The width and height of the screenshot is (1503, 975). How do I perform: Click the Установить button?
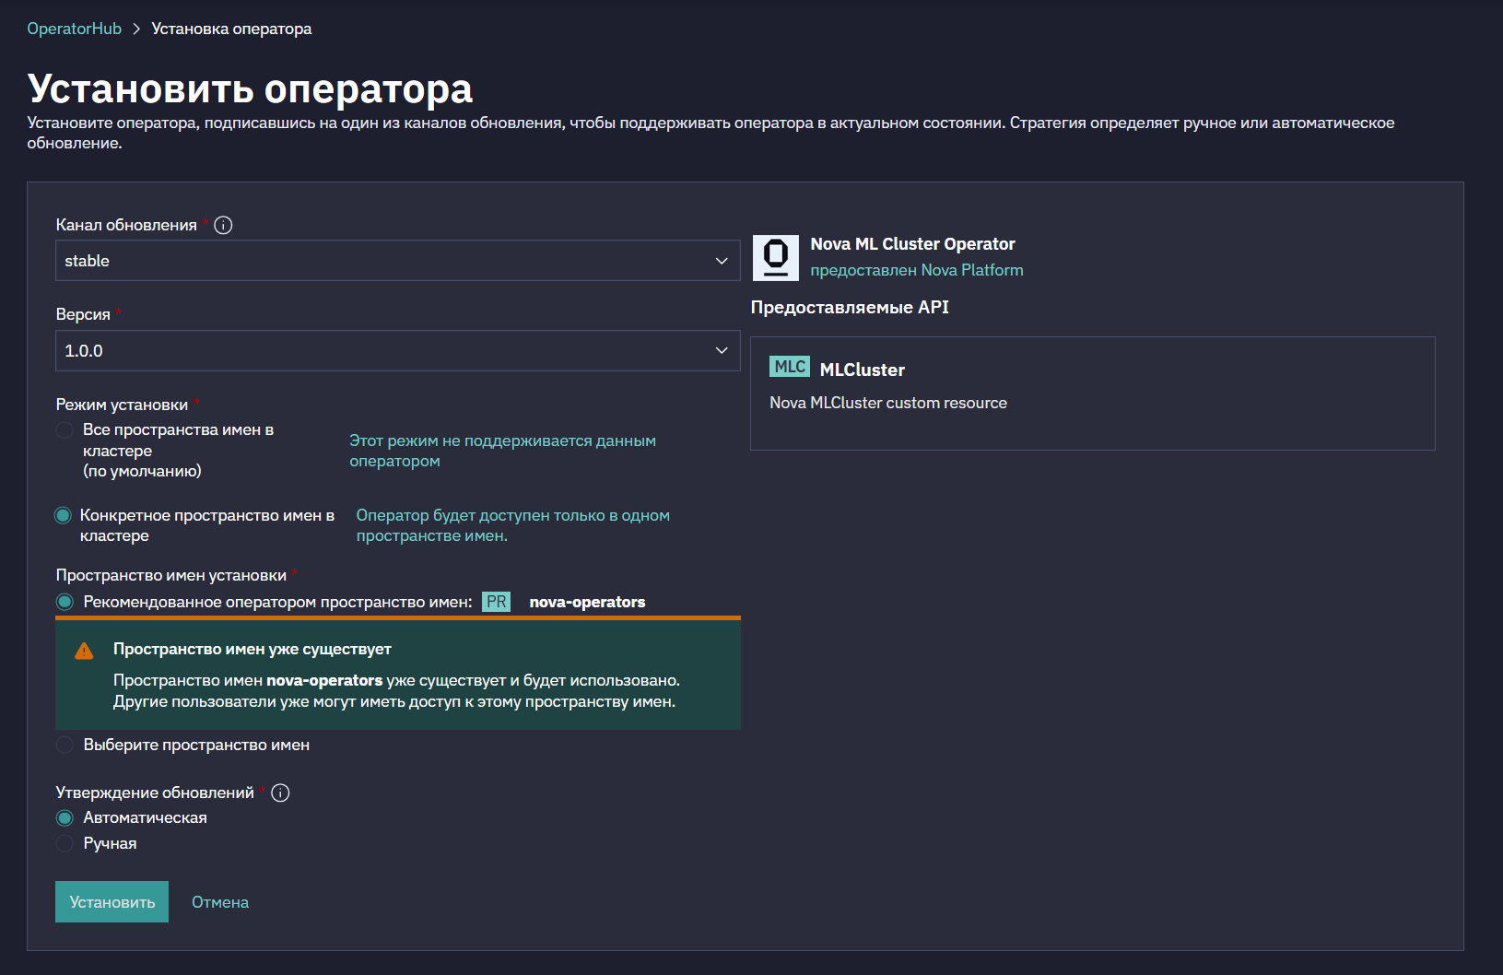coord(112,902)
